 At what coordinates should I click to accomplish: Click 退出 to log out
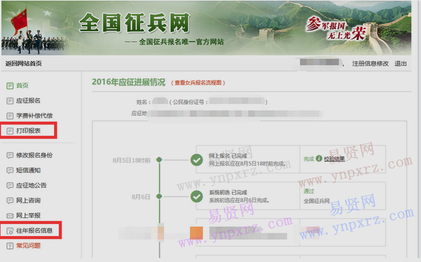tap(400, 64)
